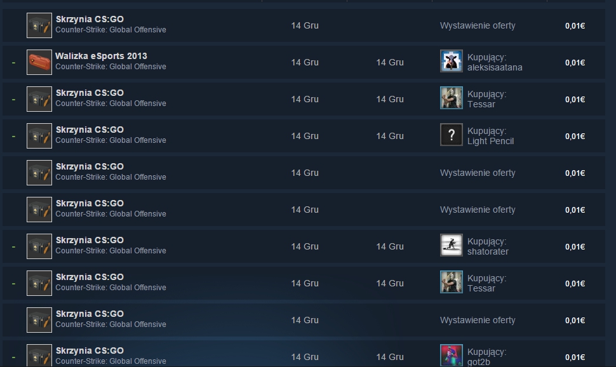Viewport: 616px width, 367px height.
Task: Open Skrzynia CS:GO title in shatorater's row
Action: point(90,240)
